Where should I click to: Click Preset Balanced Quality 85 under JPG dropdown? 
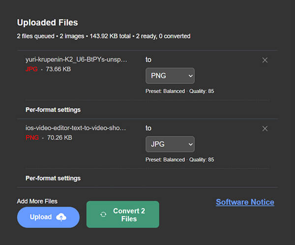(179, 160)
